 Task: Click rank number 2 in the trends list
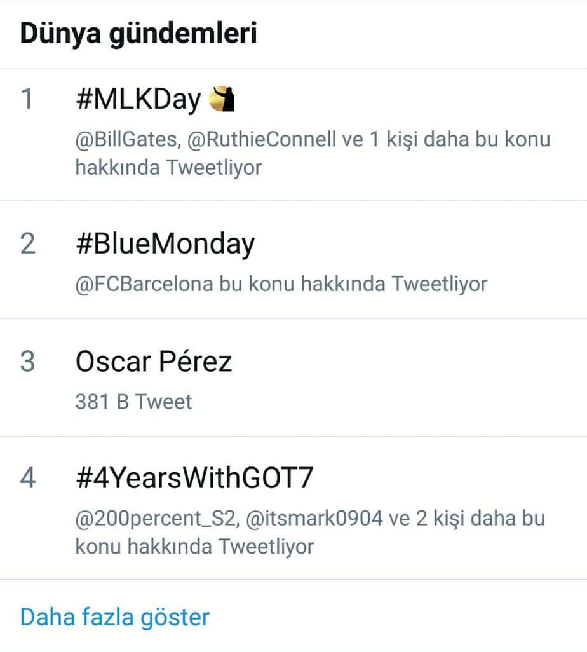27,244
